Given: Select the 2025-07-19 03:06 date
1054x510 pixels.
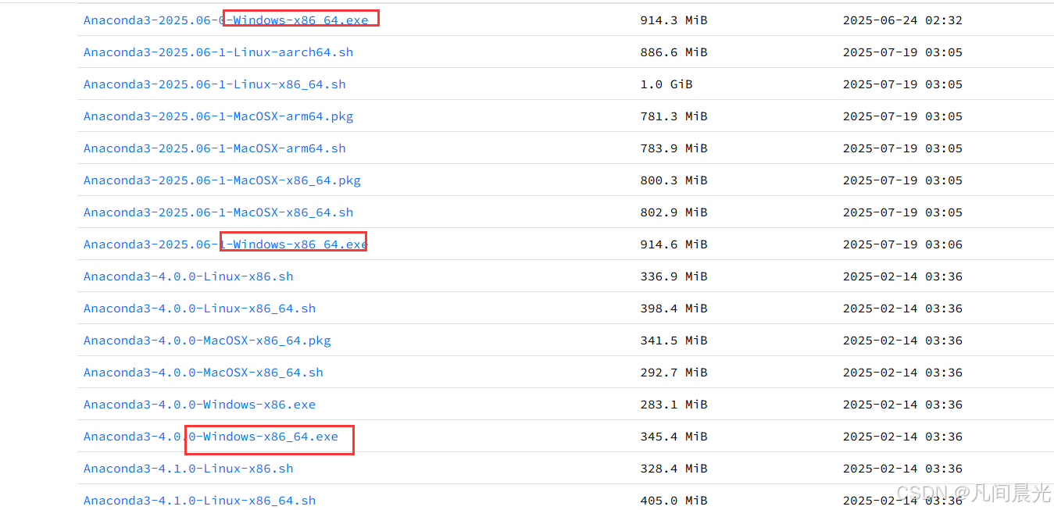Looking at the screenshot, I should 902,244.
